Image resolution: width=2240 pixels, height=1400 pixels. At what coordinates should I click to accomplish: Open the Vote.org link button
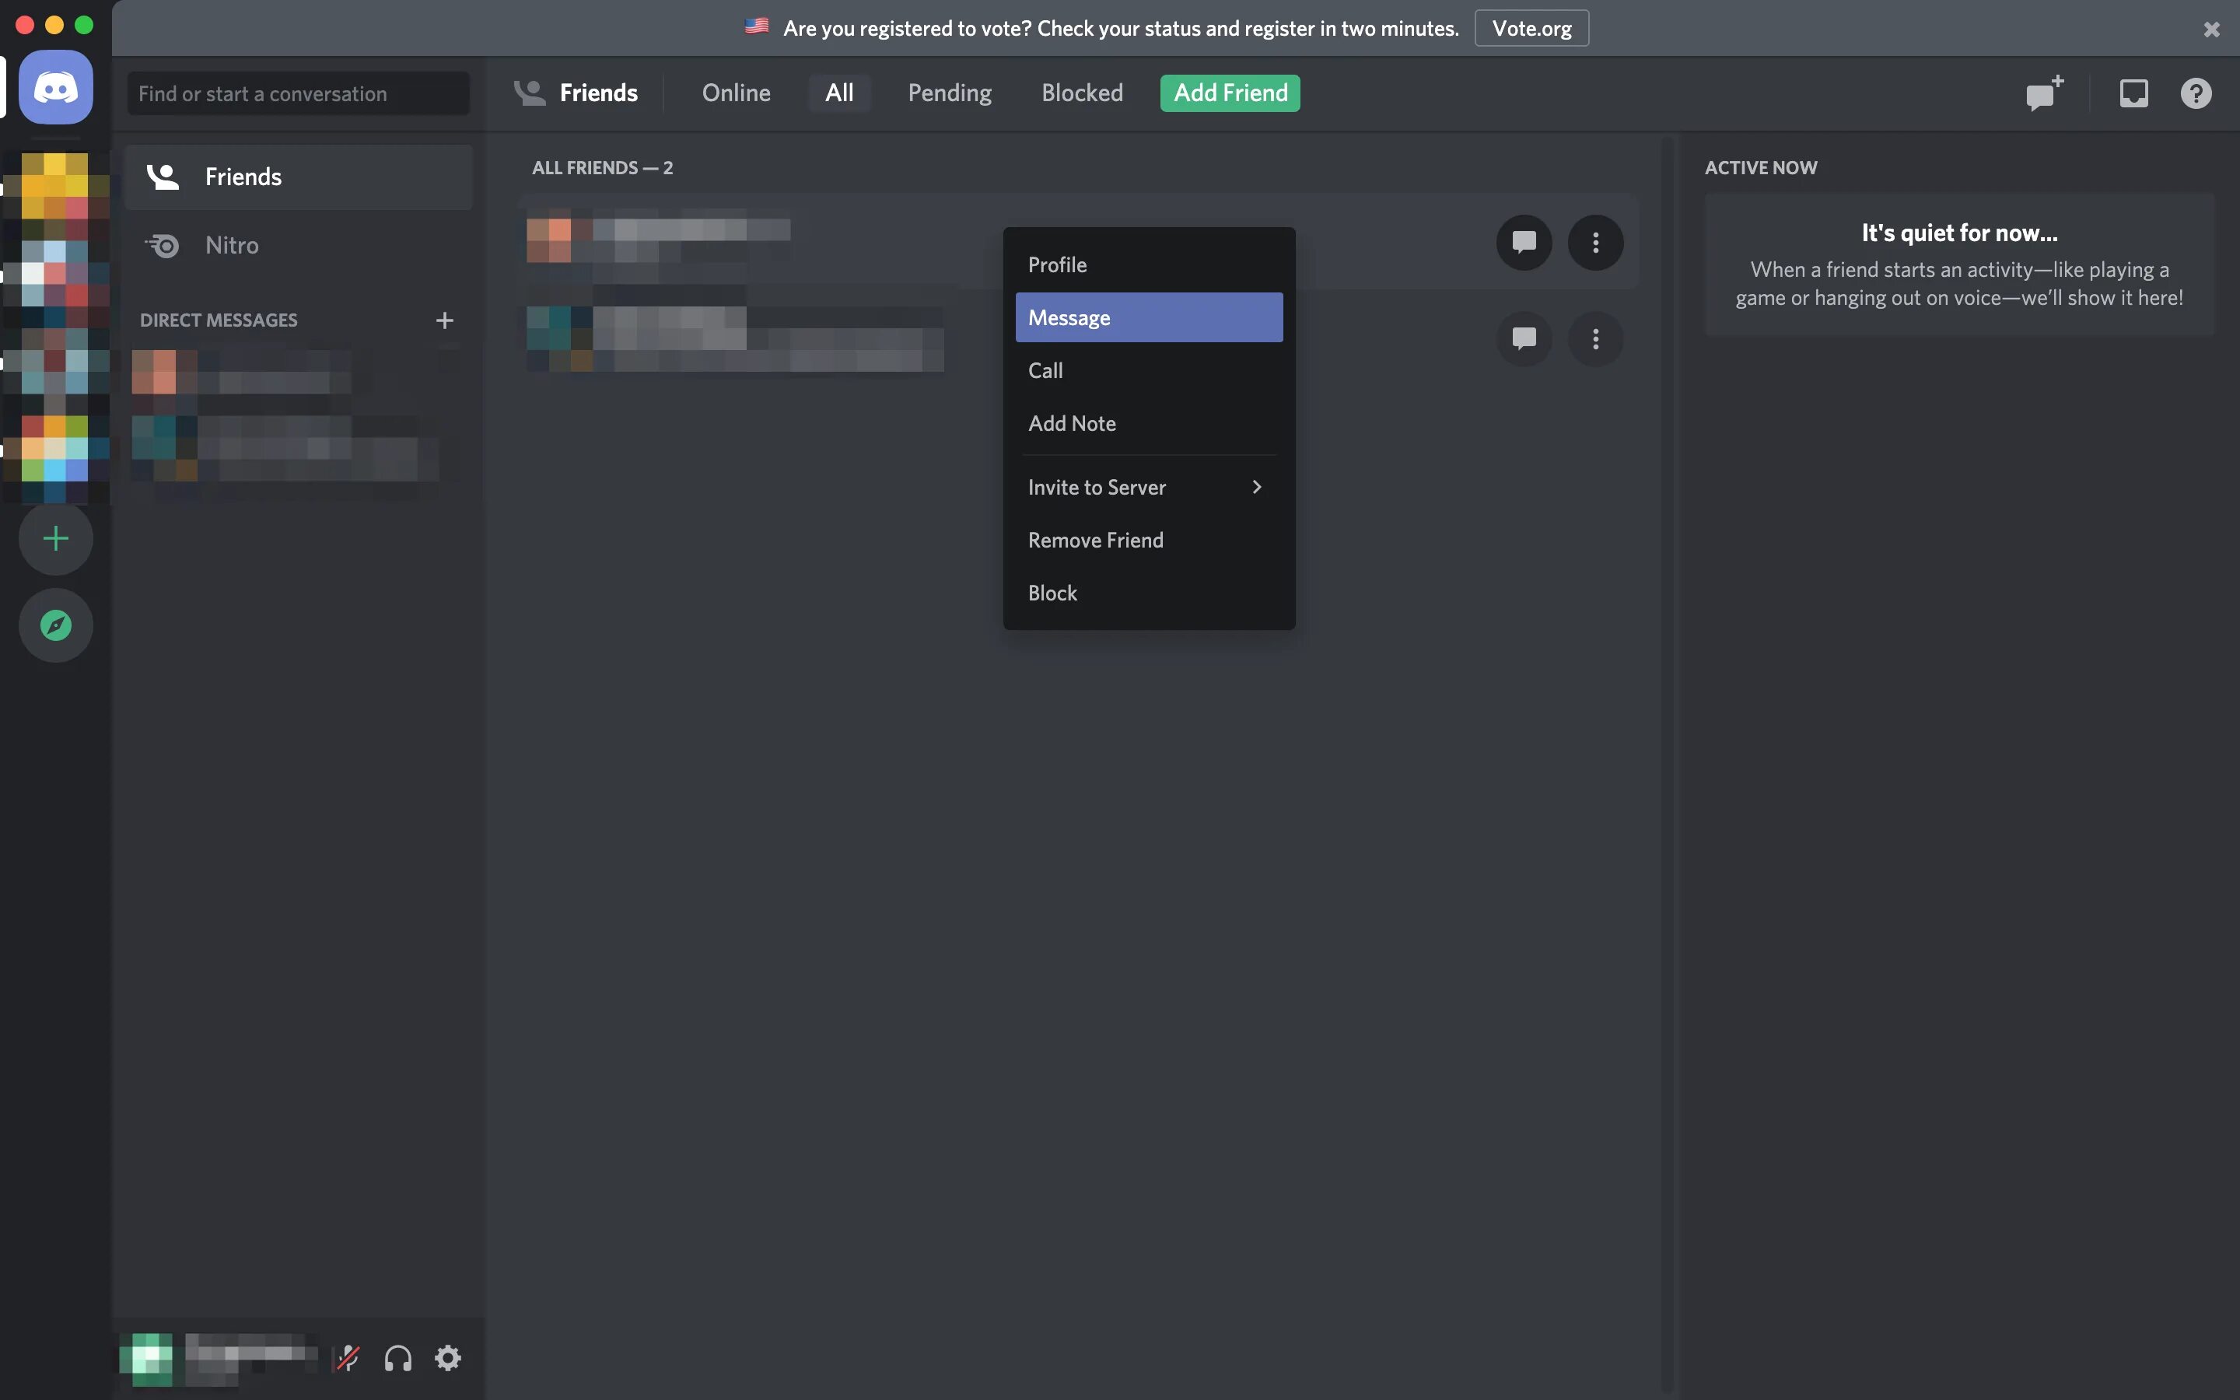(x=1531, y=29)
